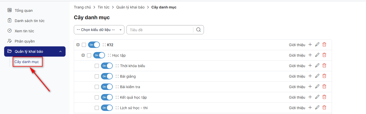
Task: Click the Tiêu đề search field
Action: coord(160,30)
